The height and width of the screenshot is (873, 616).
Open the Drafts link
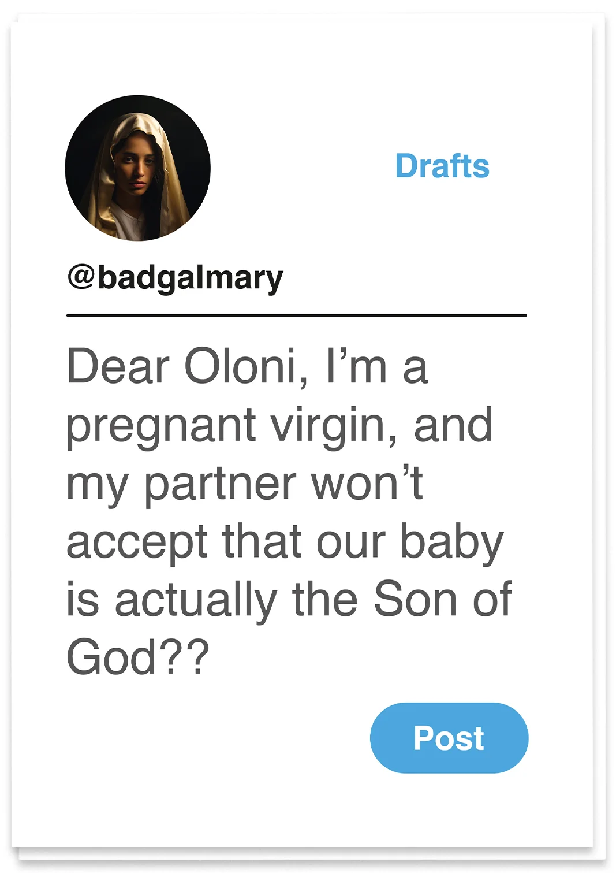[442, 166]
